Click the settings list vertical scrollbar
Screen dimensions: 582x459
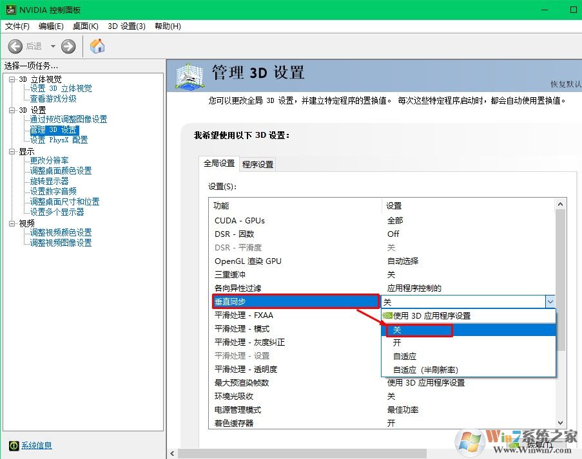tap(560, 290)
